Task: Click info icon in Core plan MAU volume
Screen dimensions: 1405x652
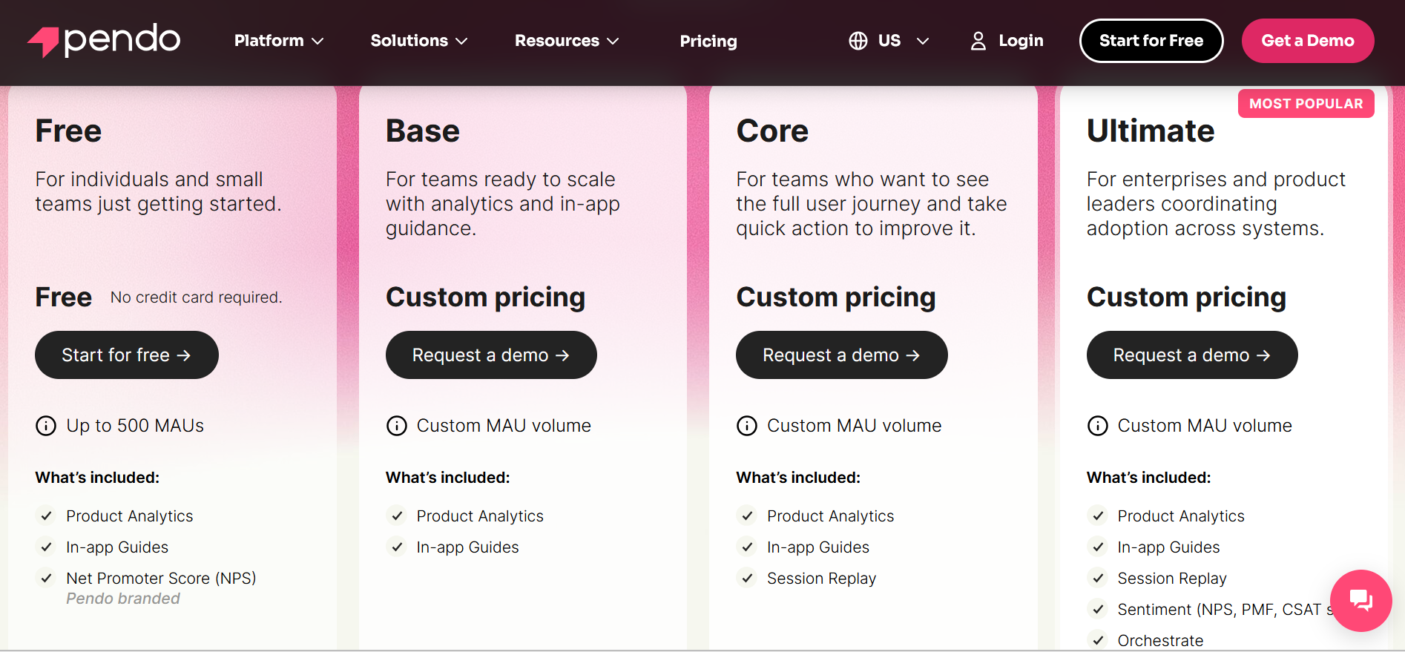Action: [x=747, y=426]
